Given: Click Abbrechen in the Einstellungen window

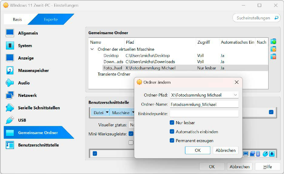Looking at the screenshot, I should [x=240, y=167].
